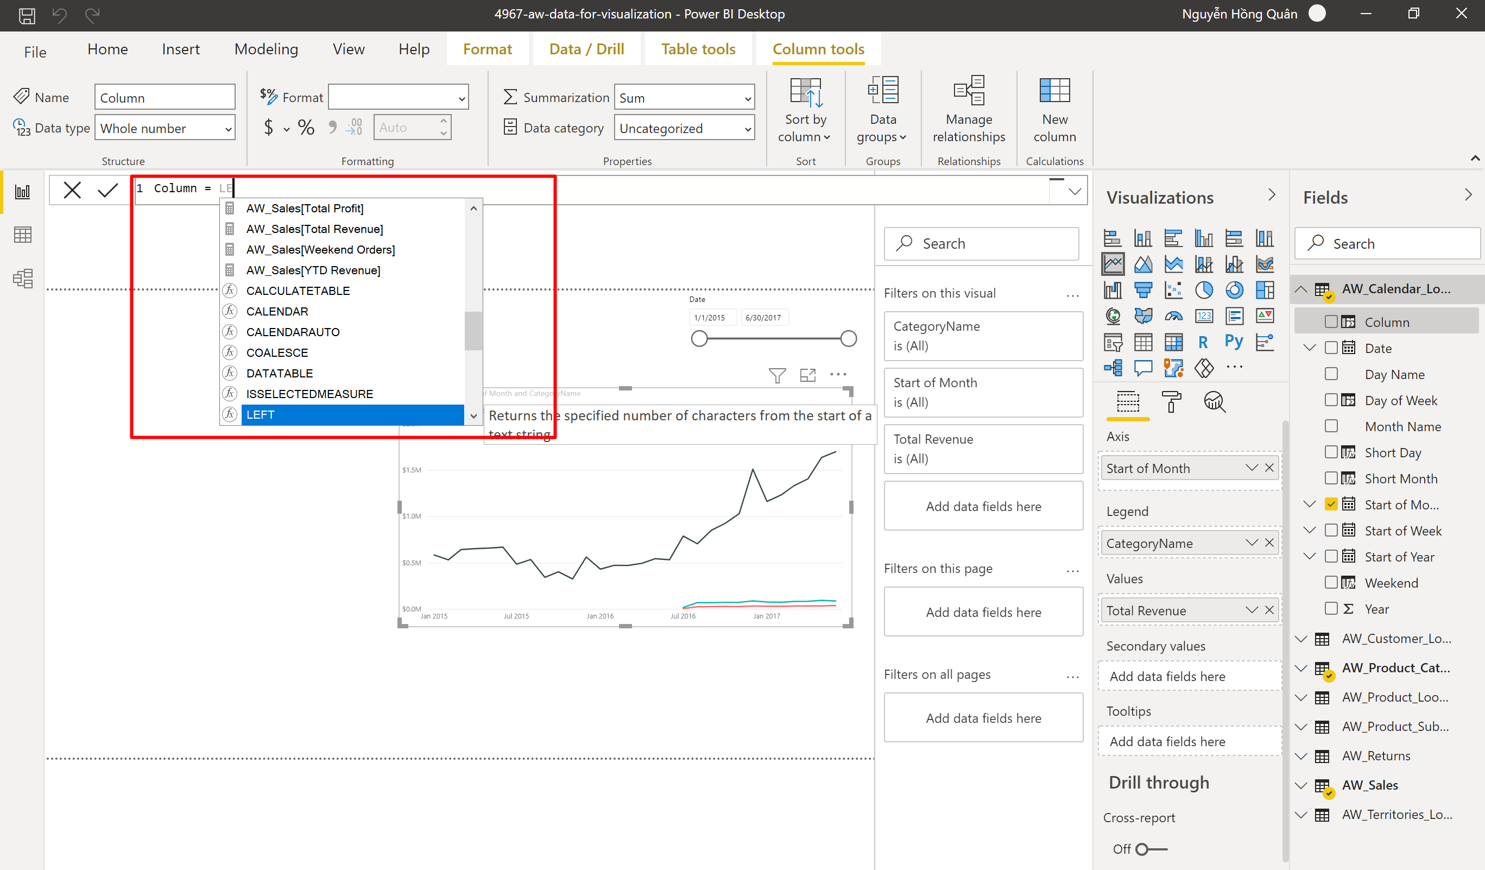Click the autocomplete list scrollbar thumb
Screen dimensions: 1485x870
[x=473, y=331]
